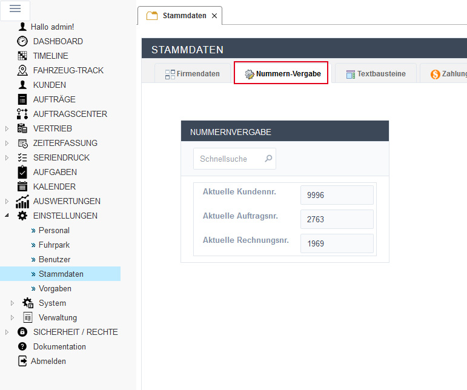
Task: Expand the Vertrieb tree node
Action: (7, 128)
